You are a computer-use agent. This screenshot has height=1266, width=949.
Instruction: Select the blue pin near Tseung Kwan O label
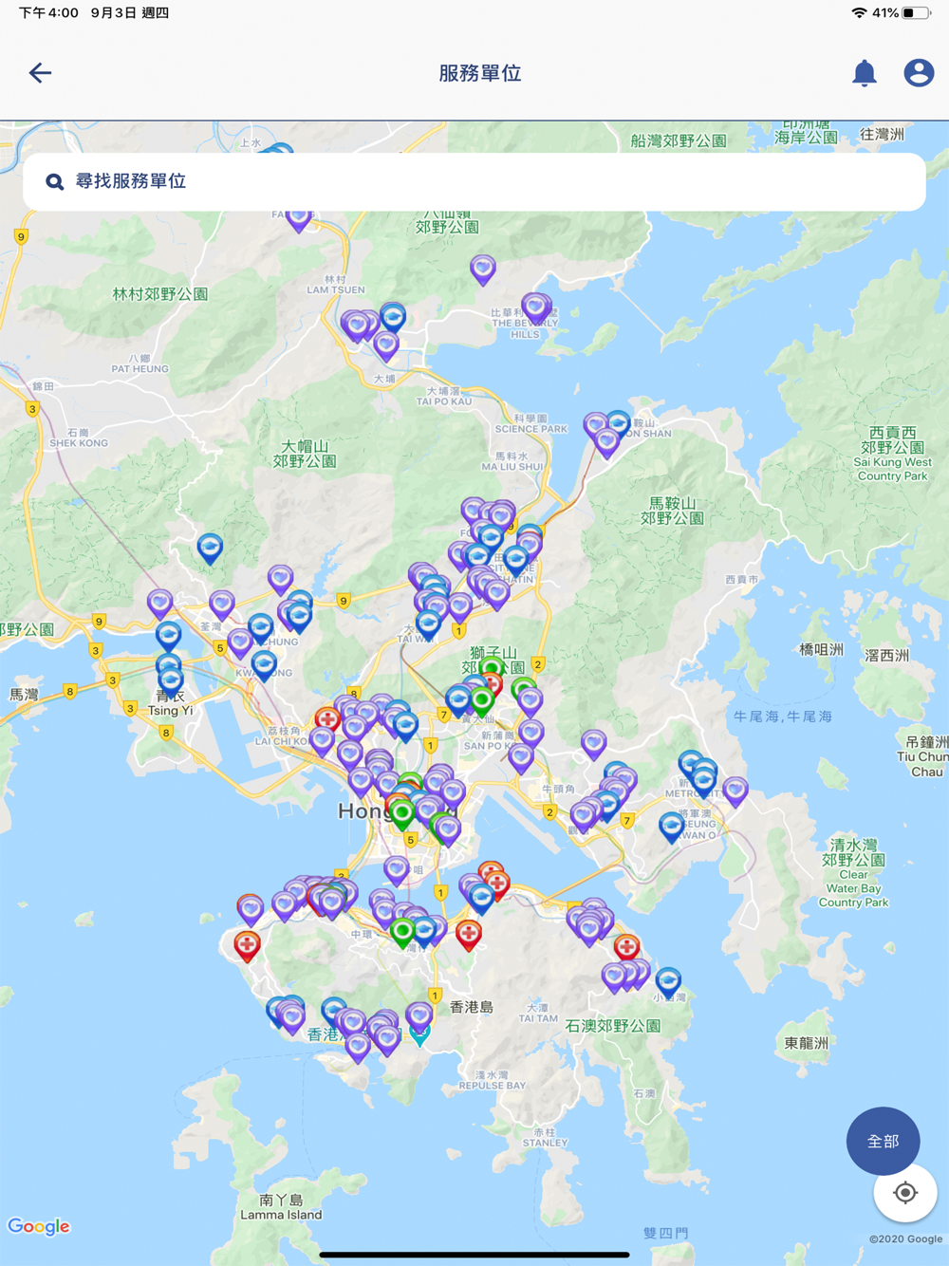[672, 827]
